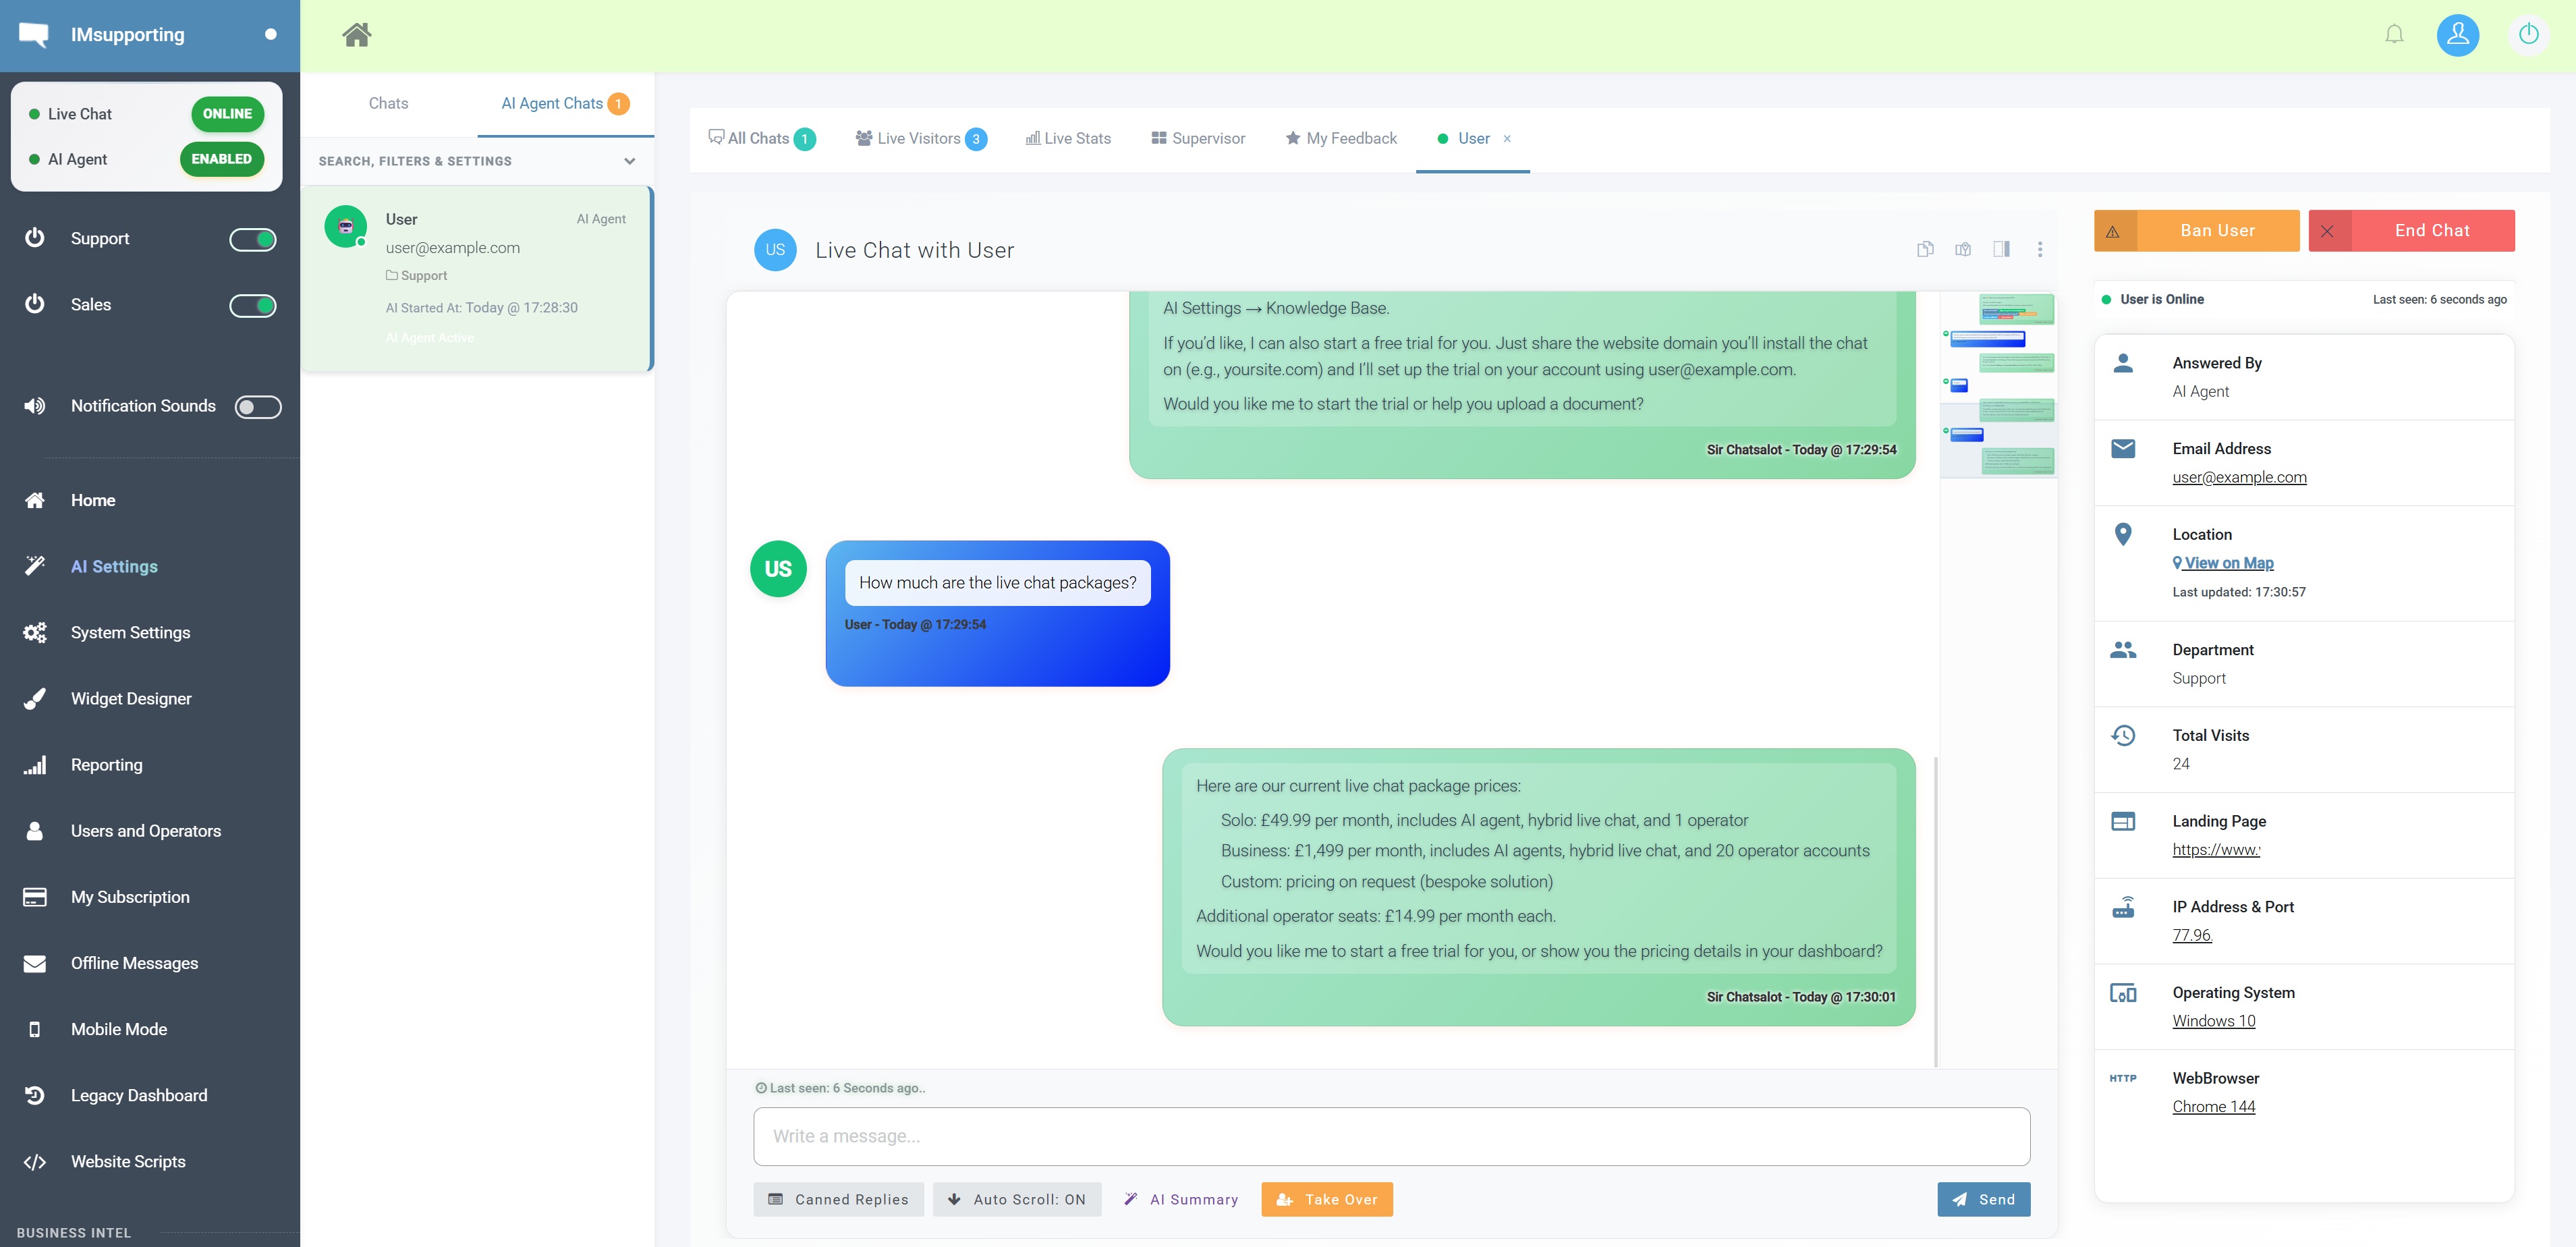Open the three-dot chat options menu

point(2040,249)
